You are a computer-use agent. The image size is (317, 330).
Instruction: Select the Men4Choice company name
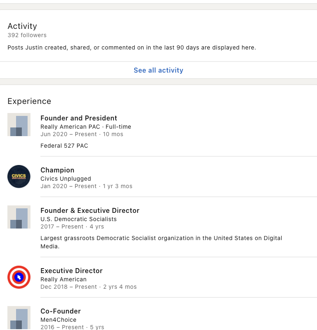tap(58, 320)
